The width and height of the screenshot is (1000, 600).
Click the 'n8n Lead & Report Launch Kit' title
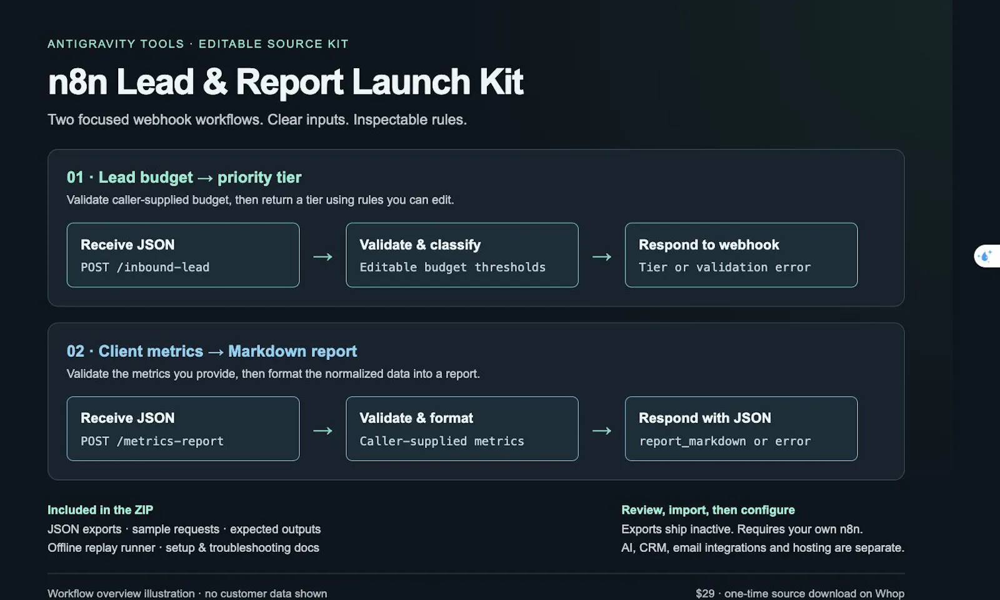pos(286,82)
